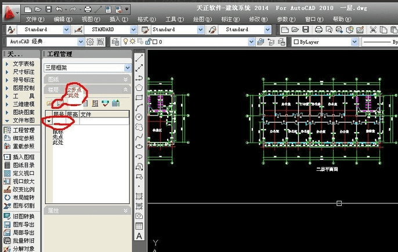Click Open in the quick access toolbar
The width and height of the screenshot is (398, 252).
click(x=38, y=10)
